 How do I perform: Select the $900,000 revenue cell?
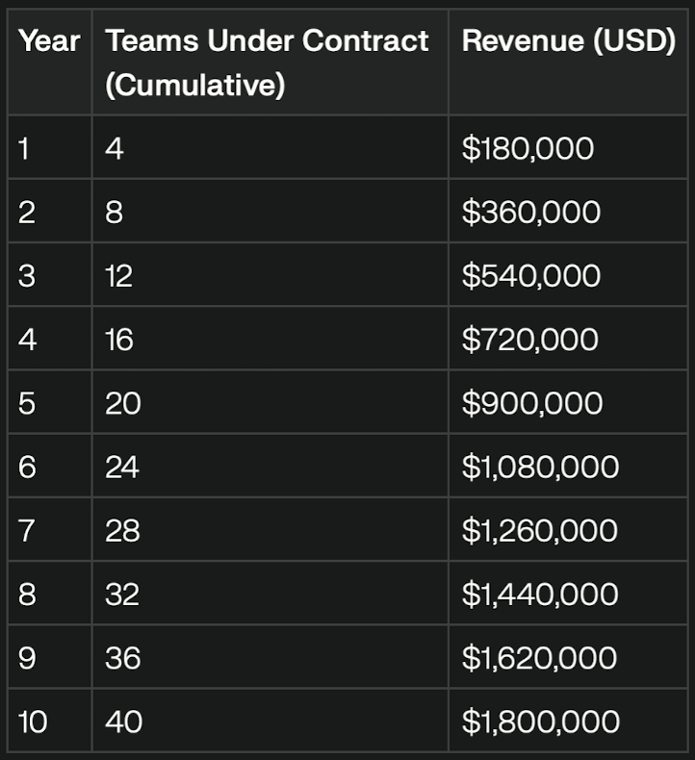[531, 403]
